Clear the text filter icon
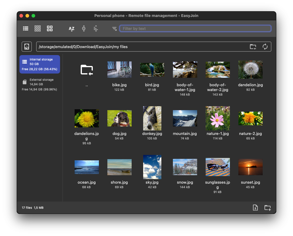This screenshot has height=236, width=293. pos(114,29)
